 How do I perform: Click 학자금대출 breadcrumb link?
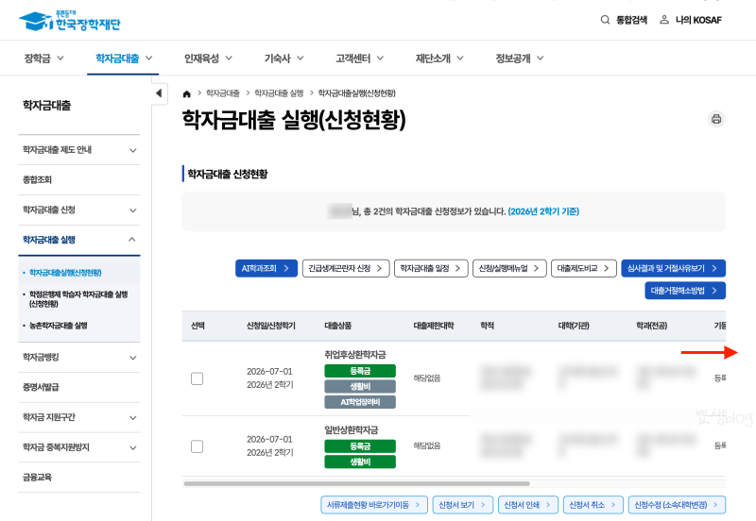tap(223, 92)
